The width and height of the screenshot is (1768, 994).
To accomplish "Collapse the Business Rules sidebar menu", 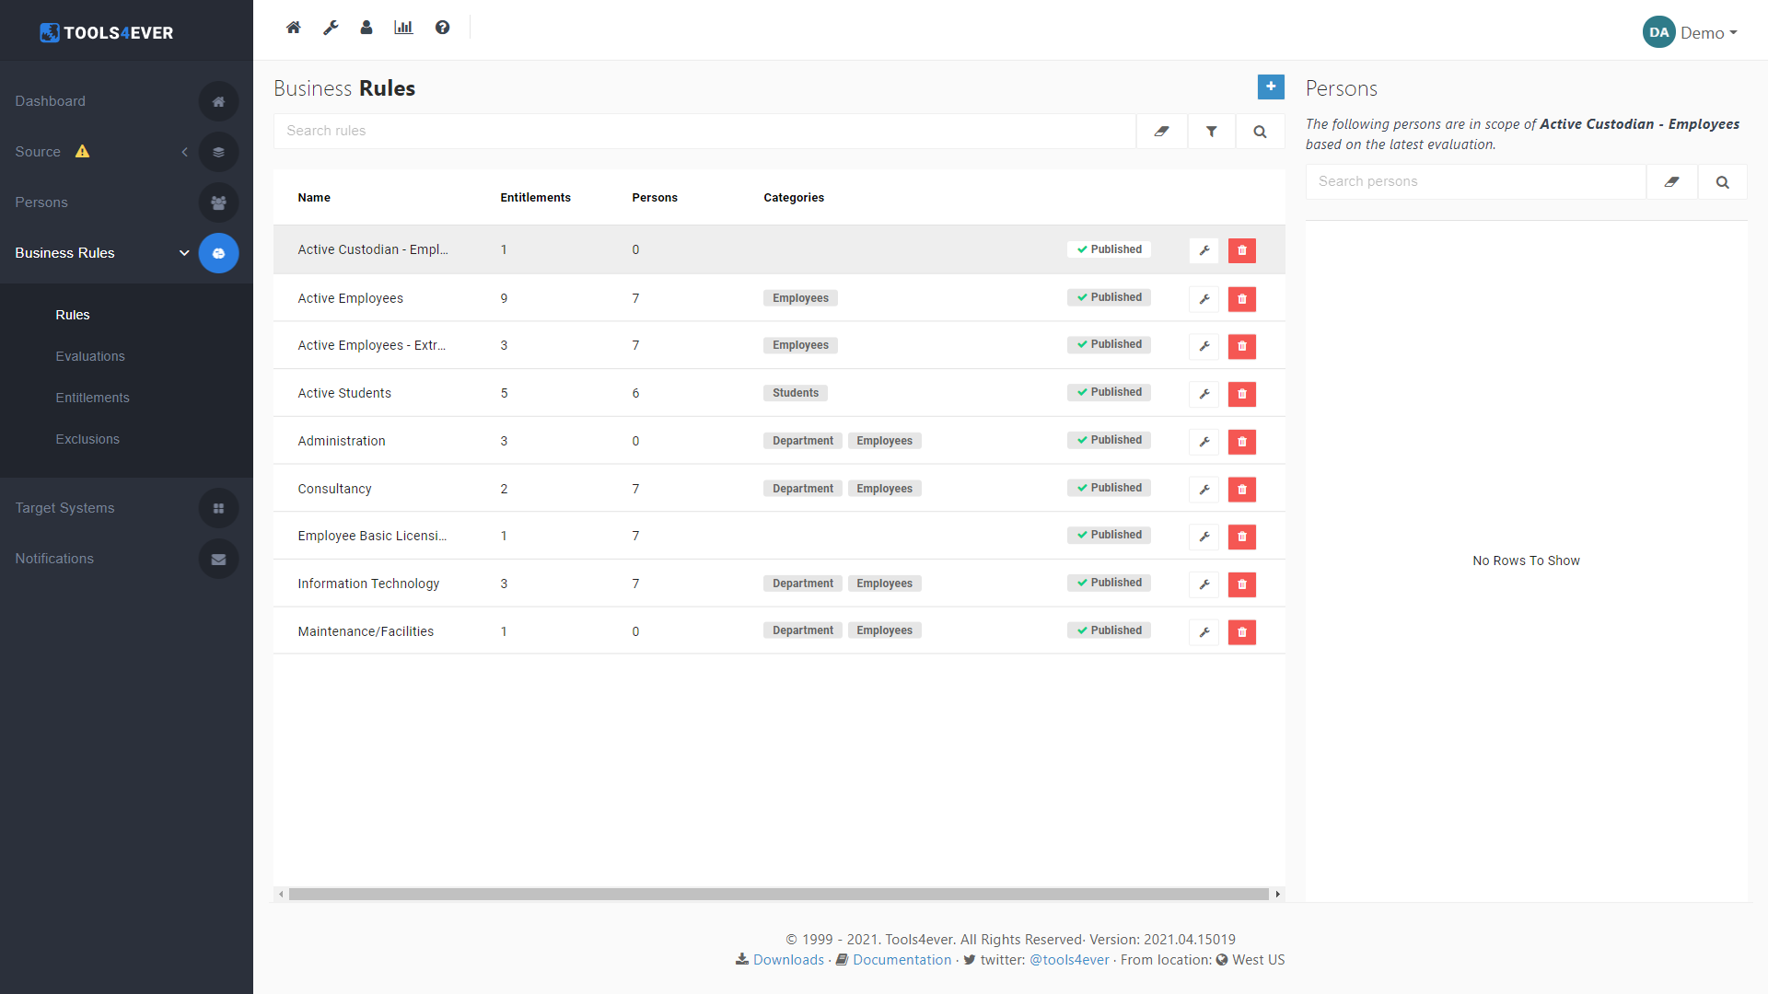I will [x=184, y=253].
